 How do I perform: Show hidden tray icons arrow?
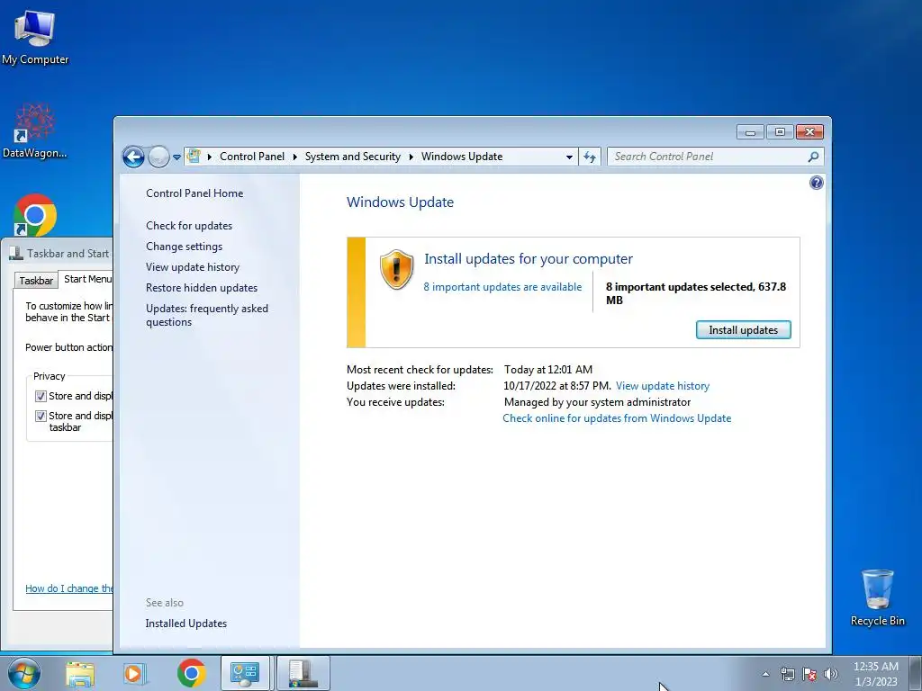point(765,674)
